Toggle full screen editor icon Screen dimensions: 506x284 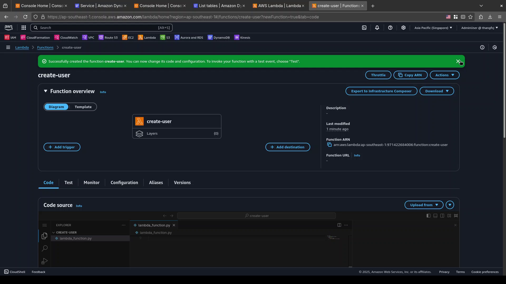pos(456,216)
